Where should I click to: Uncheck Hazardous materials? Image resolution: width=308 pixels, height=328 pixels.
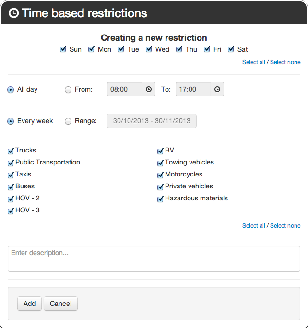coord(161,199)
